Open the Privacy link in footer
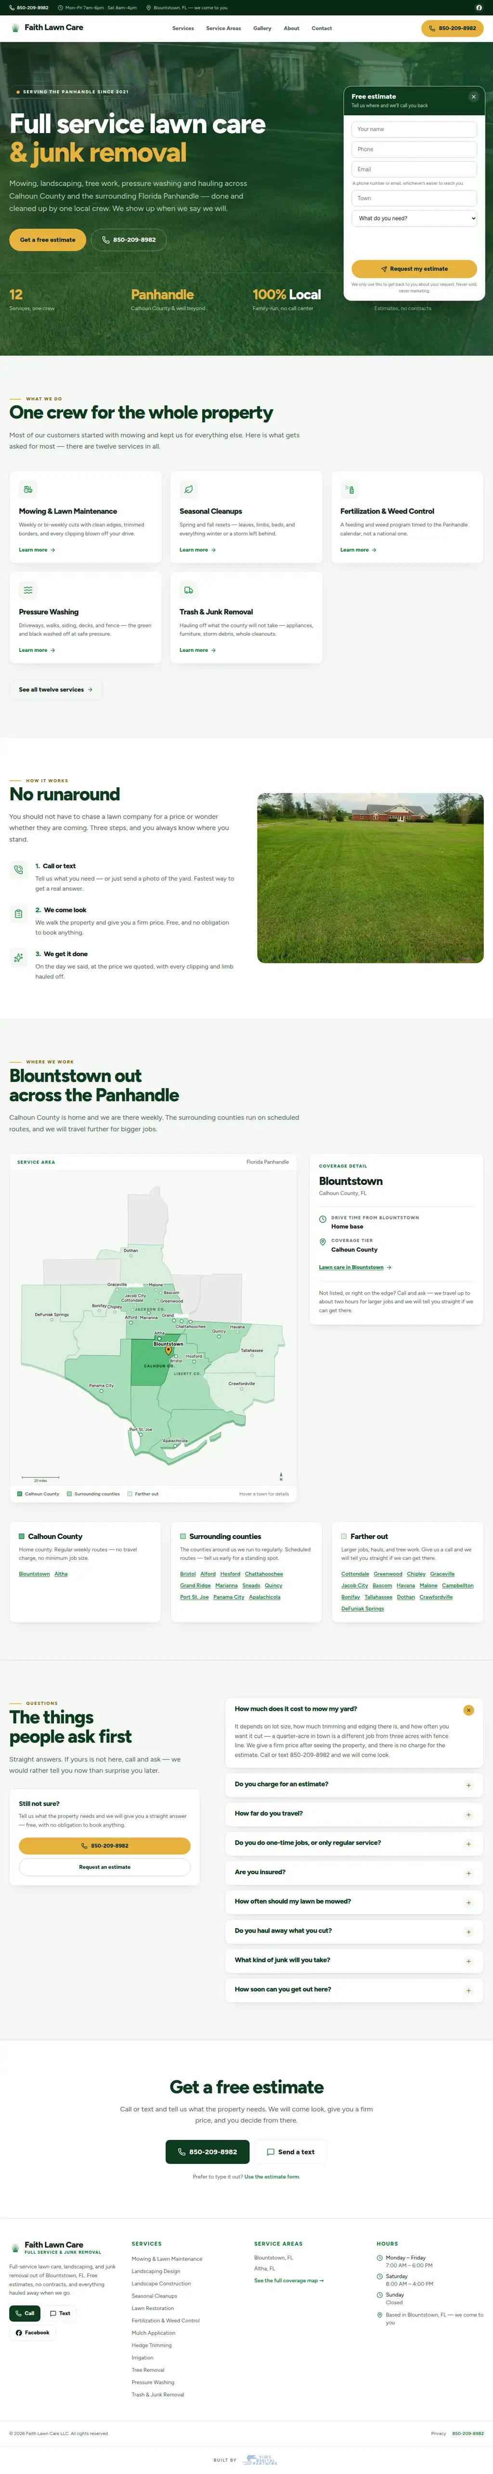 tap(438, 2433)
